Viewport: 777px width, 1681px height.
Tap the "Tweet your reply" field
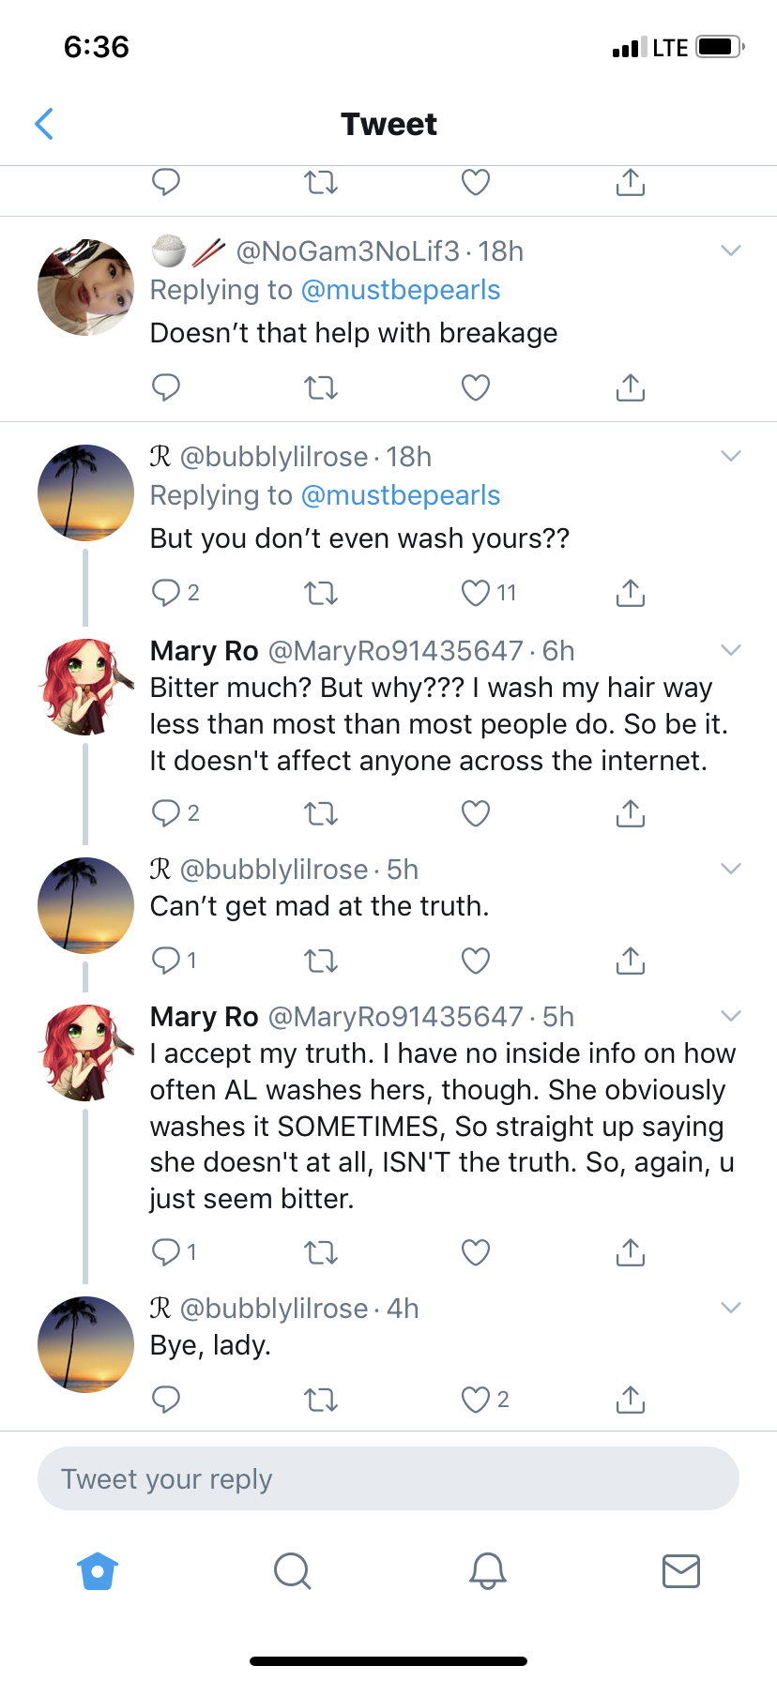(388, 1478)
